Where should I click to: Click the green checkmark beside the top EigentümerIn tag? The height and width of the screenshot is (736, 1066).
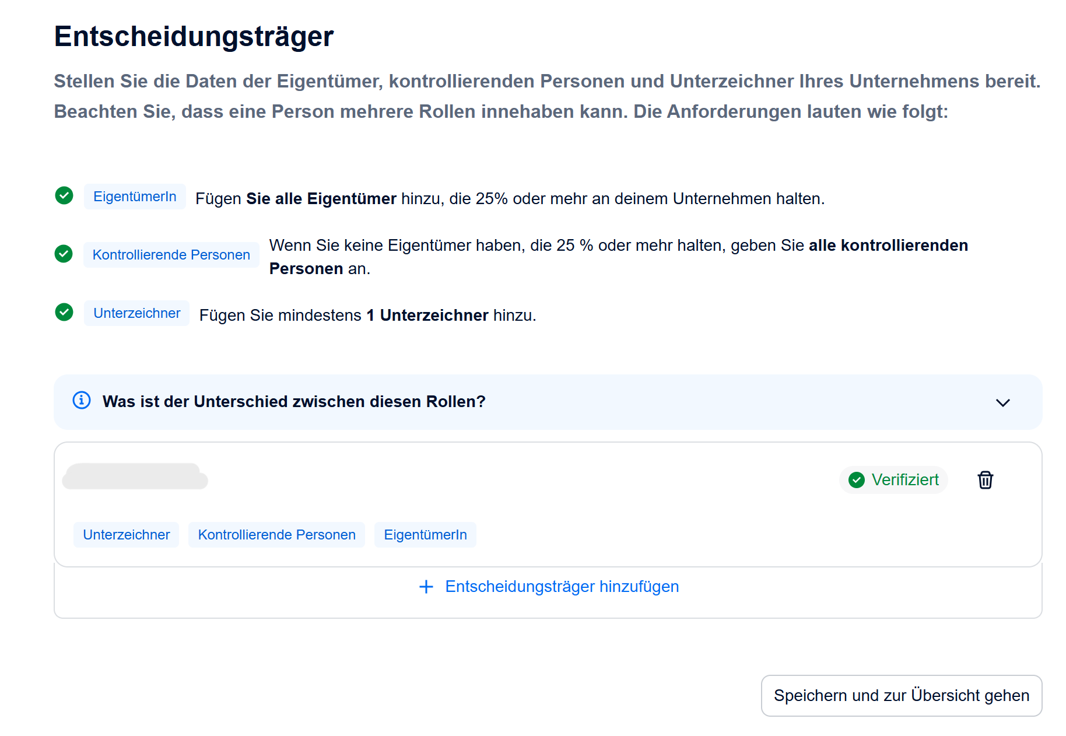[x=64, y=196]
